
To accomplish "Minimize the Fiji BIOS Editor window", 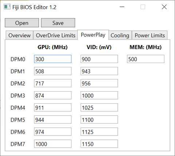I will click(122, 7).
